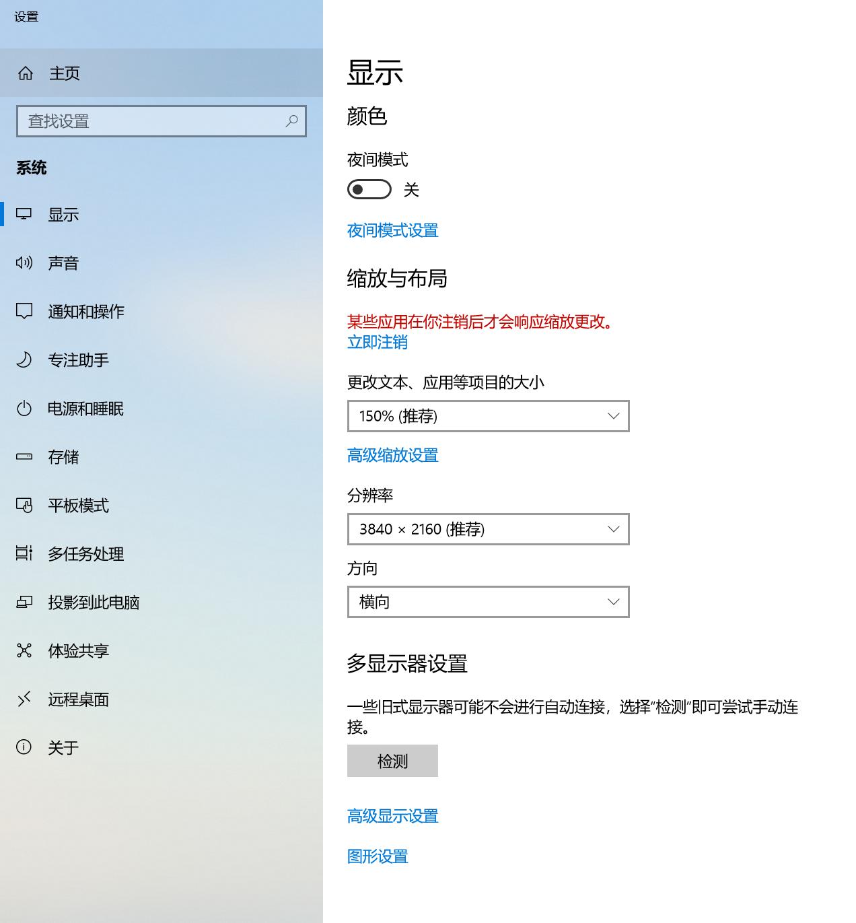Click the 平板模式 sidebar icon
The image size is (856, 923).
point(24,506)
